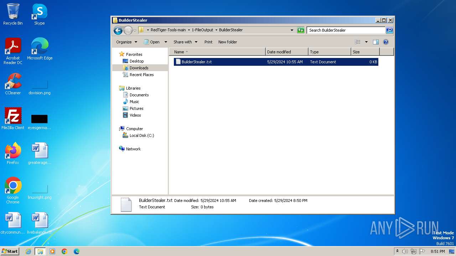The width and height of the screenshot is (456, 256).
Task: Expand arrow after RedTiger-Tools-main breadcrumb
Action: 189,30
